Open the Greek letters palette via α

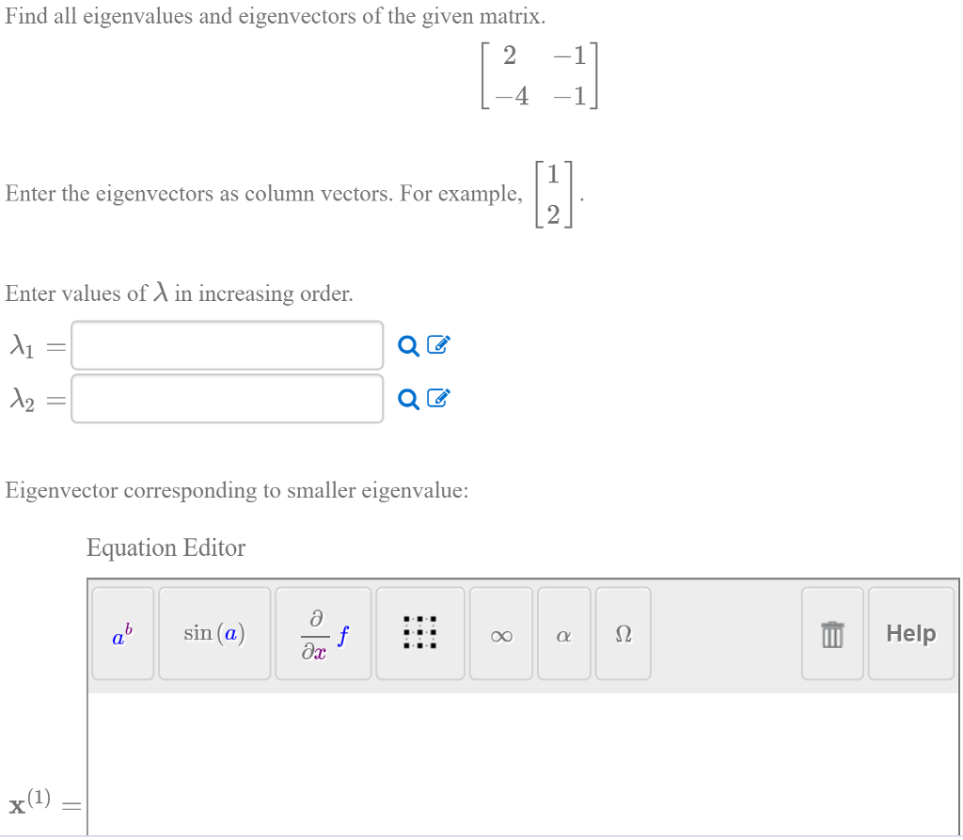click(x=563, y=632)
